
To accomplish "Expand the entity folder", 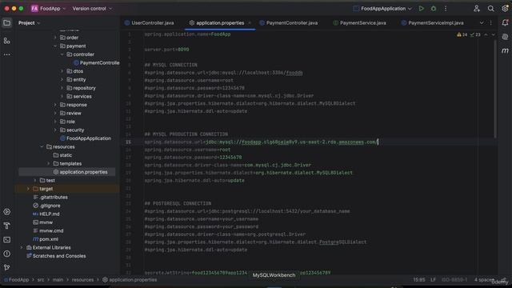I will 62,80.
